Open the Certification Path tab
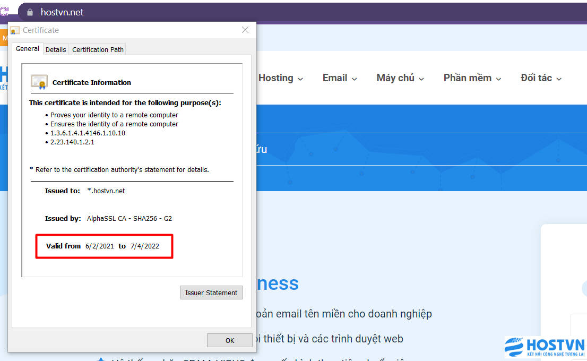This screenshot has height=361, width=587. tap(98, 49)
